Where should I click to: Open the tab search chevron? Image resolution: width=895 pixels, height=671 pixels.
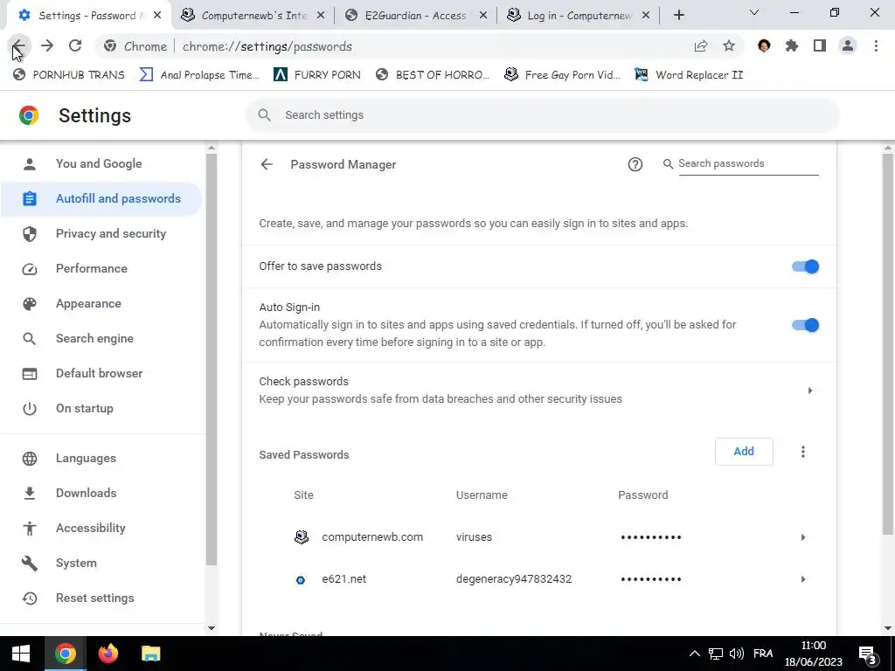coord(754,12)
